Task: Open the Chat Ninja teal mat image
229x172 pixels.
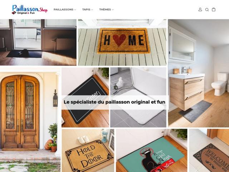Action: coord(152,150)
